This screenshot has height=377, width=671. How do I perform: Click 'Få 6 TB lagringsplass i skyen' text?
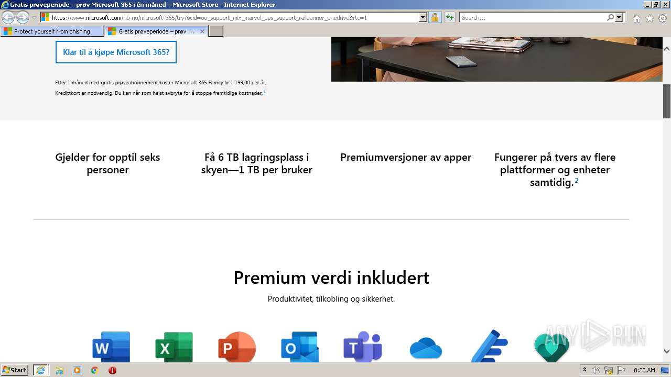(x=257, y=163)
